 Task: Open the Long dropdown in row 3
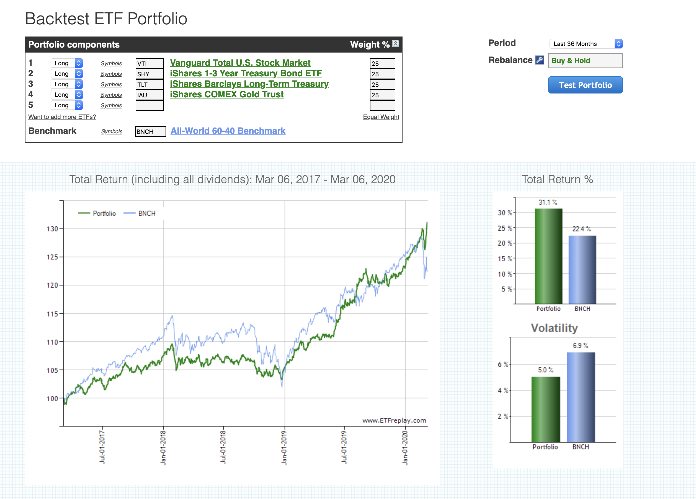pyautogui.click(x=67, y=84)
